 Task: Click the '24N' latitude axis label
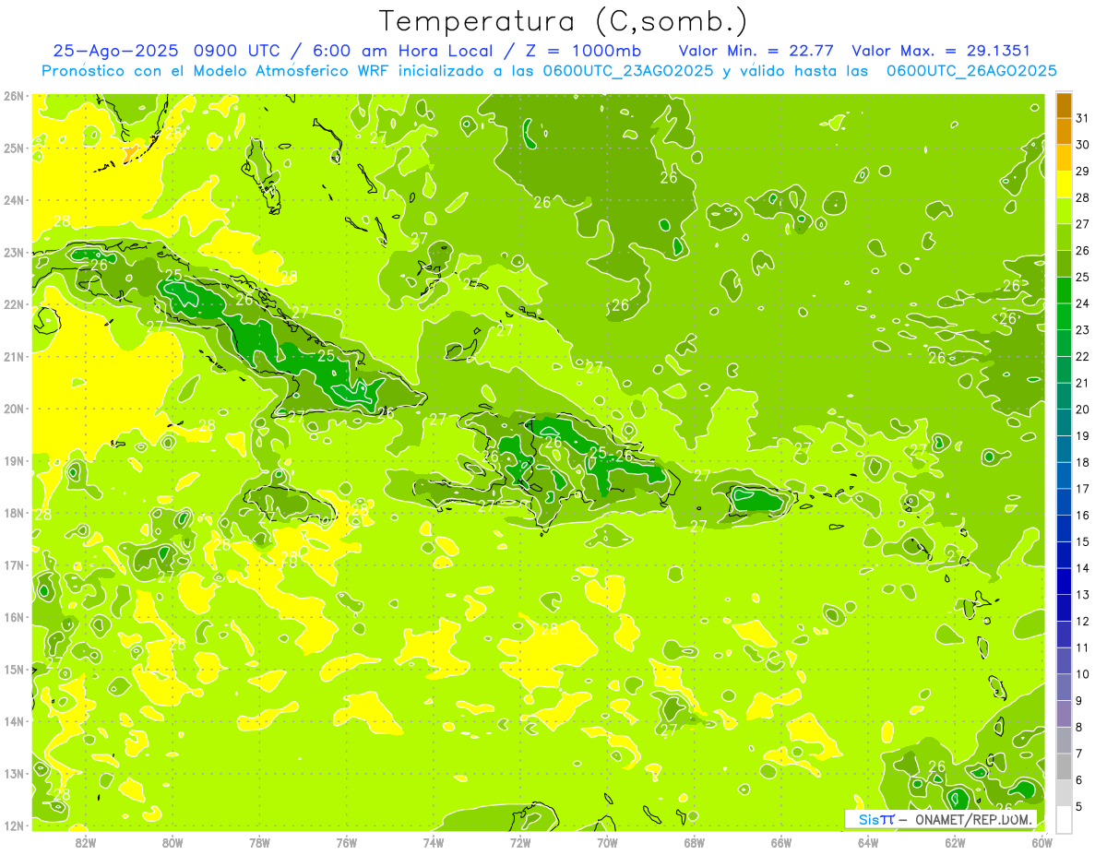coord(14,200)
